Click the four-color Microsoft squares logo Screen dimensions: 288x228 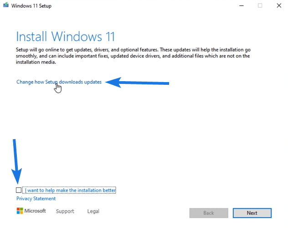[20, 211]
